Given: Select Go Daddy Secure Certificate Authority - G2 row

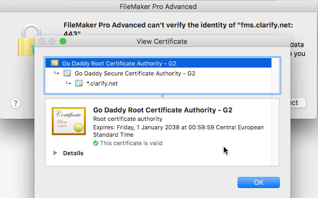Looking at the screenshot, I should pyautogui.click(x=158, y=73).
